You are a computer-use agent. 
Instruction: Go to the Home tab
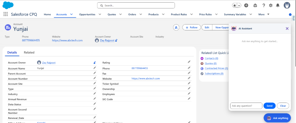click(47, 14)
